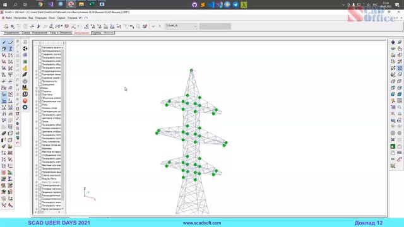Screen dimensions: 404x227
Task: Select the green node at the tower top
Action: tap(191, 70)
